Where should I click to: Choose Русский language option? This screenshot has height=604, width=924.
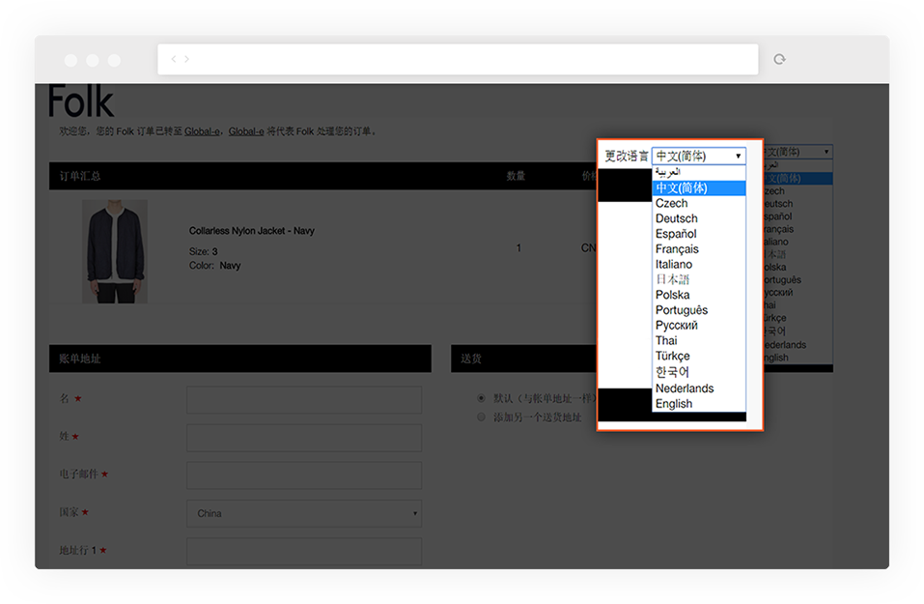[x=699, y=326]
